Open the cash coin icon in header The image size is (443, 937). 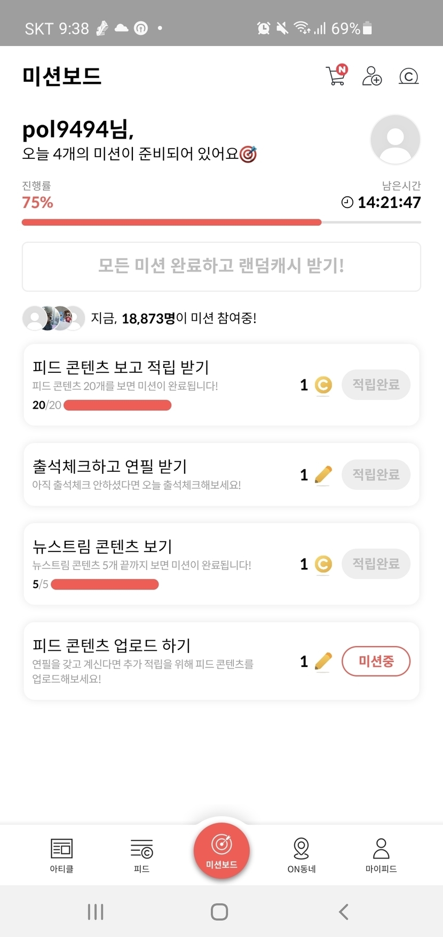coord(408,76)
